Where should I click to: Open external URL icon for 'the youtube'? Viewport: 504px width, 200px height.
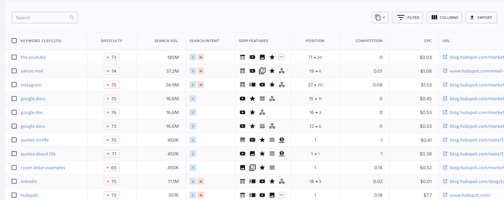click(x=445, y=57)
